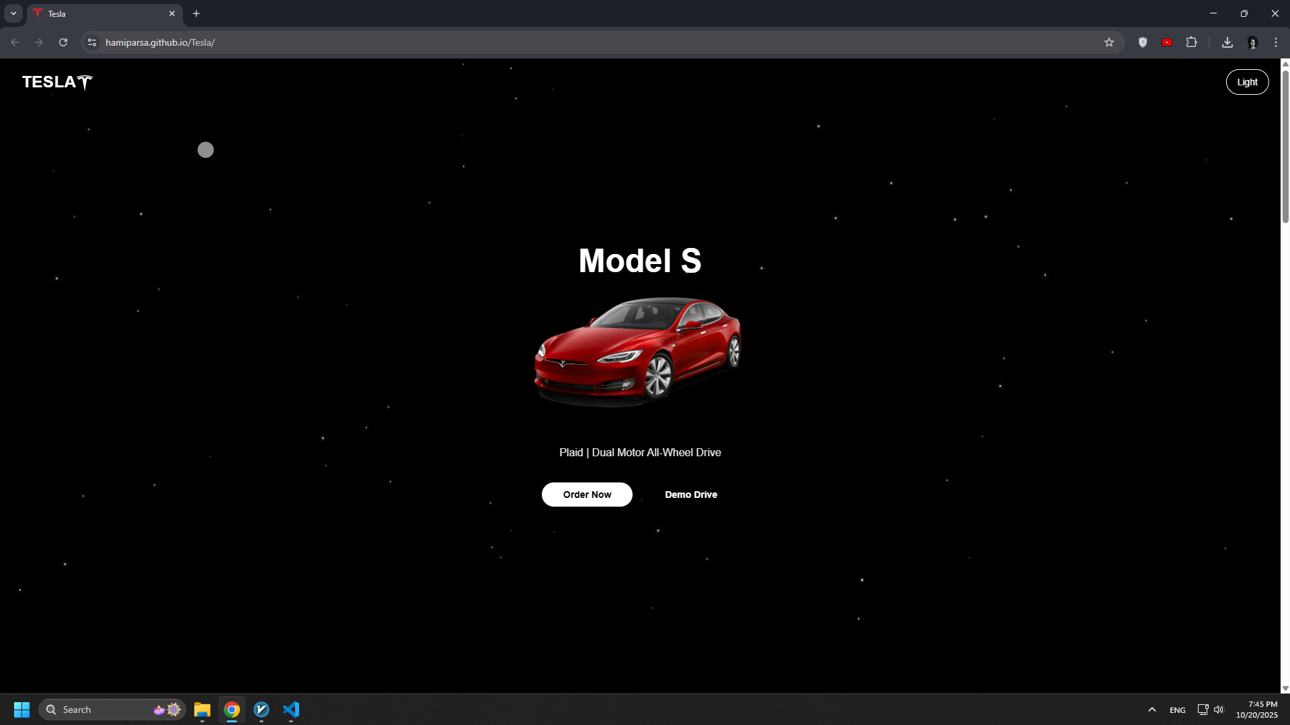This screenshot has width=1290, height=725.
Task: Click the red Model S car image
Action: (638, 351)
